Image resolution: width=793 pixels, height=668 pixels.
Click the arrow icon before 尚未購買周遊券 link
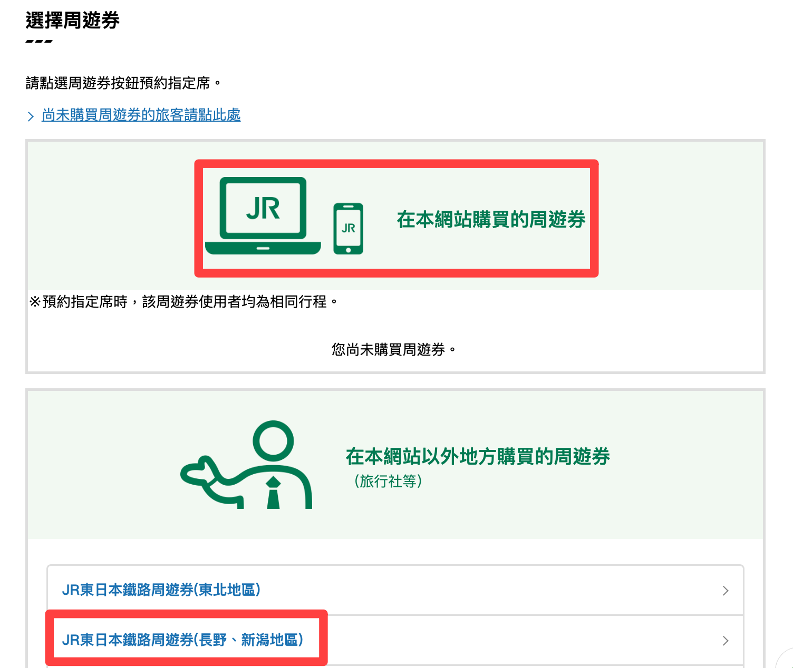[x=31, y=116]
